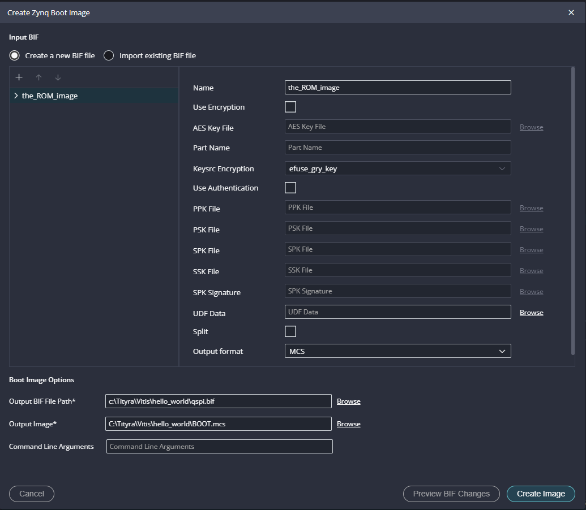Open the Output format MCS dropdown
586x510 pixels.
pos(397,351)
